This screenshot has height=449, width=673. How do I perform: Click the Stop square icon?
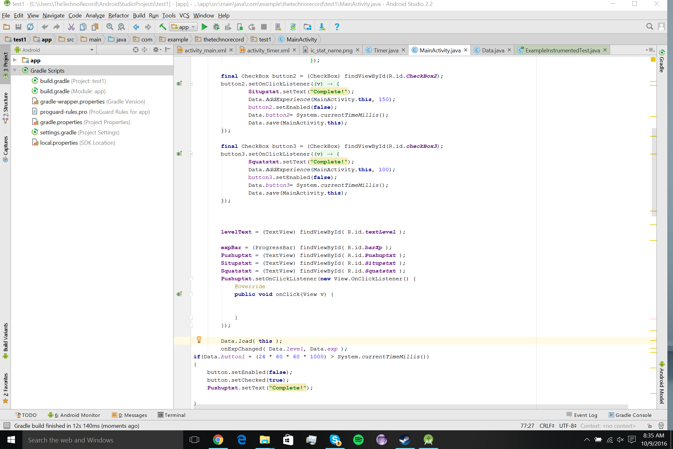(264, 27)
